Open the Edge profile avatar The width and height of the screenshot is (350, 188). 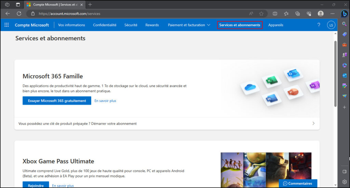pos(321,14)
